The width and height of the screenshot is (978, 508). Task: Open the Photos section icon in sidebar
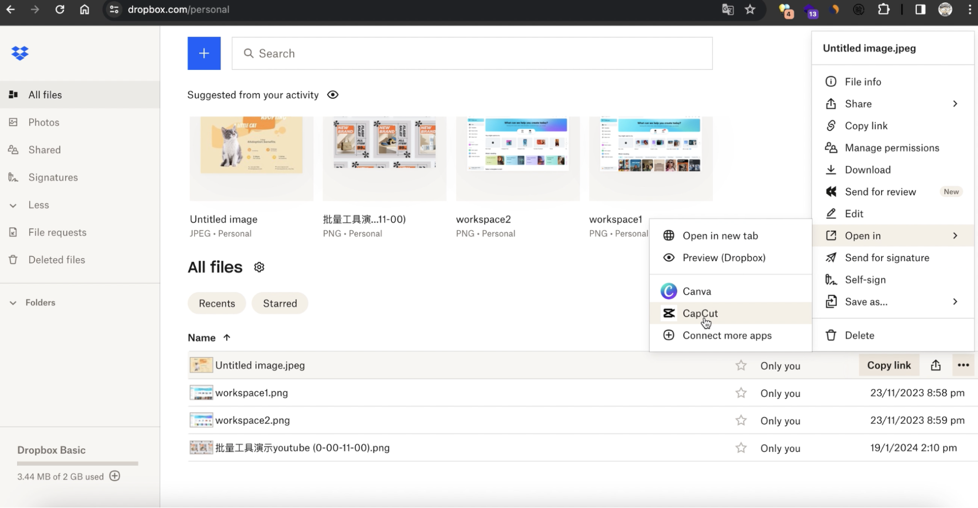(14, 122)
